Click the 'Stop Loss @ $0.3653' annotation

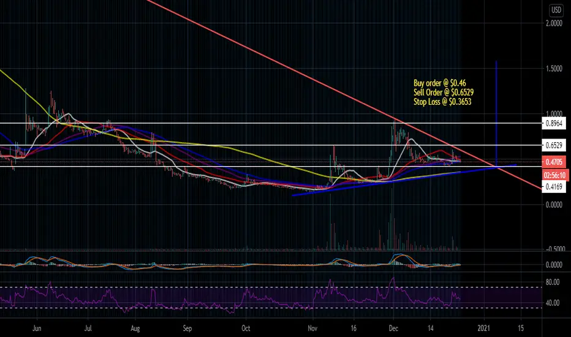[442, 102]
